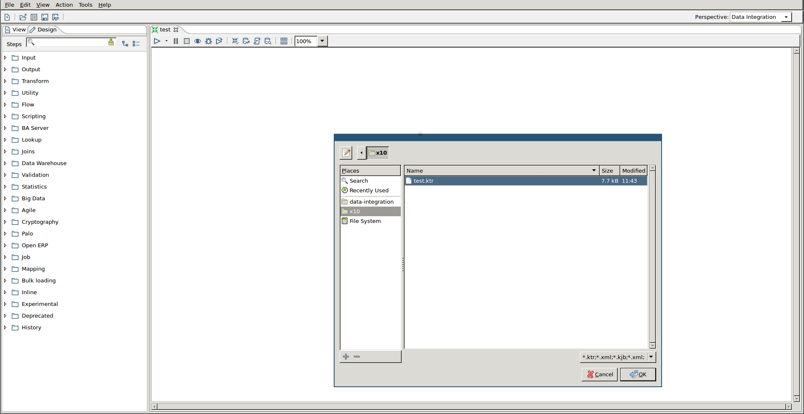
Task: Sort files by the Modified column header
Action: tap(634, 171)
